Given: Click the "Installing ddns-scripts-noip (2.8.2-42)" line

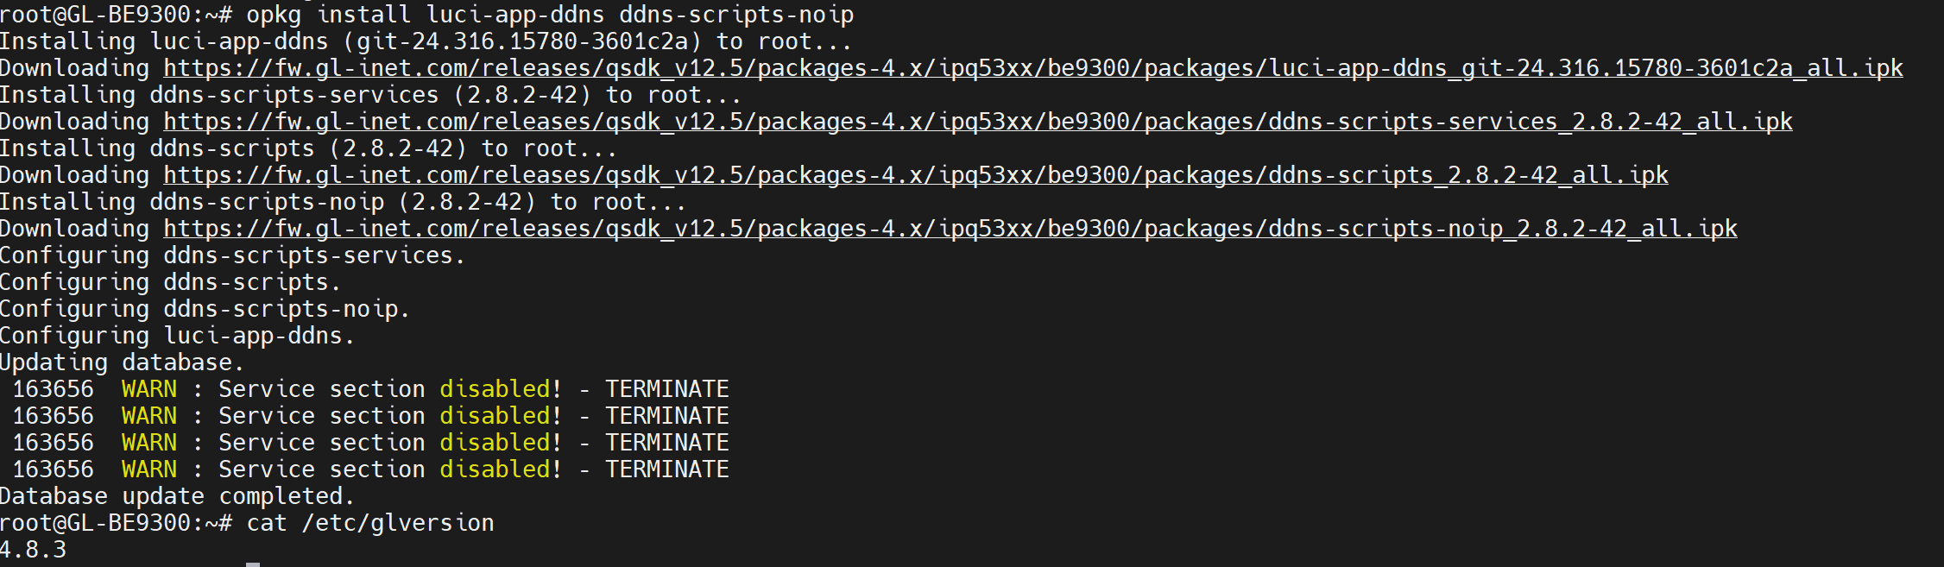Looking at the screenshot, I should (342, 202).
